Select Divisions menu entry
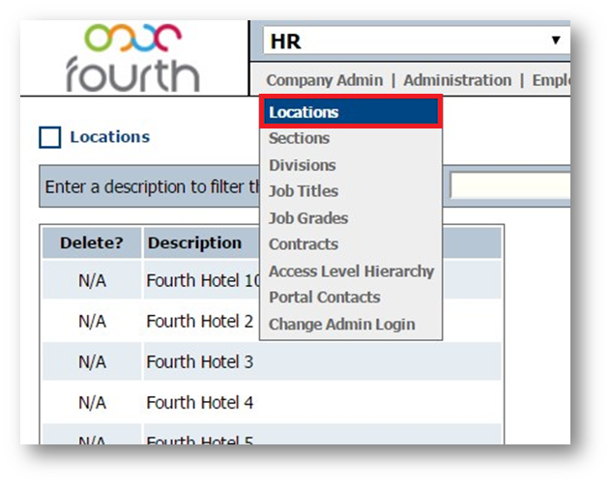This screenshot has width=611, height=485. pos(302,165)
